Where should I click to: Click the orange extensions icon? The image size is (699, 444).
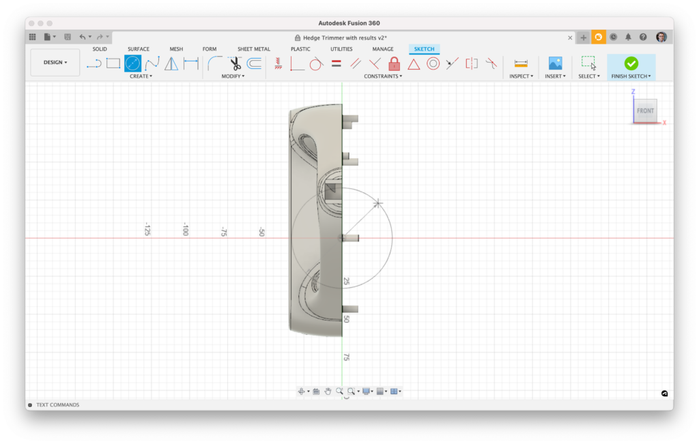[x=598, y=37]
